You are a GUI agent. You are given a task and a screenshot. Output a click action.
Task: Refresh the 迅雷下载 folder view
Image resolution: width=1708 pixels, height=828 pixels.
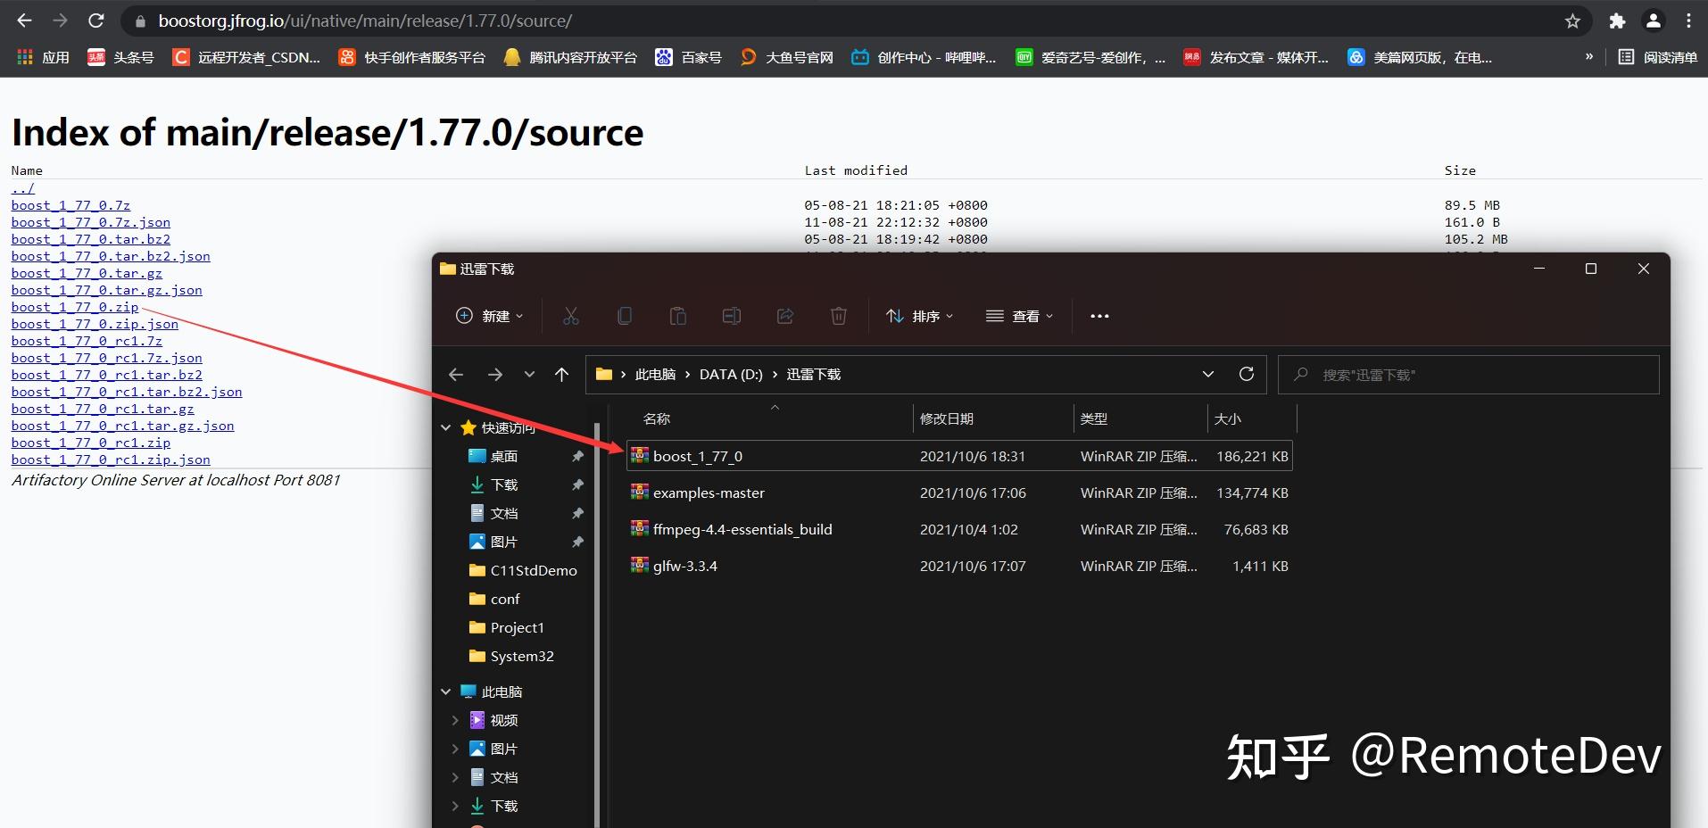pos(1248,374)
